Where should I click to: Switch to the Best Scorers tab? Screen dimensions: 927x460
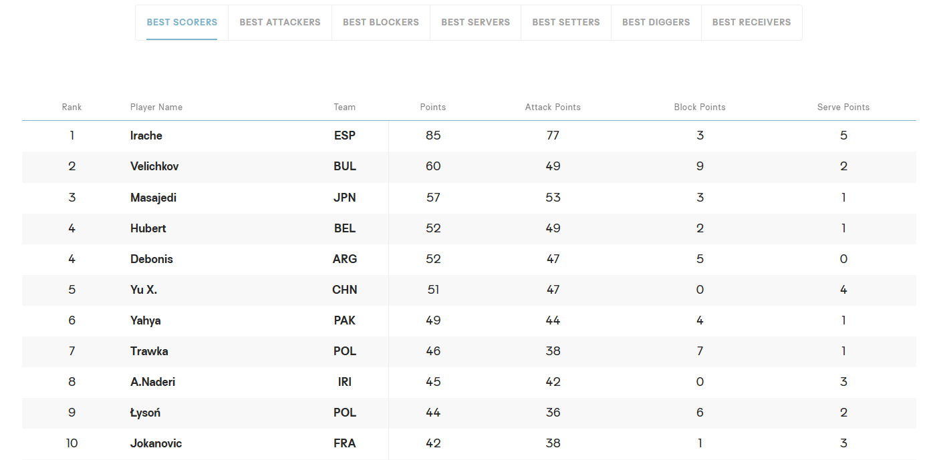click(x=182, y=22)
